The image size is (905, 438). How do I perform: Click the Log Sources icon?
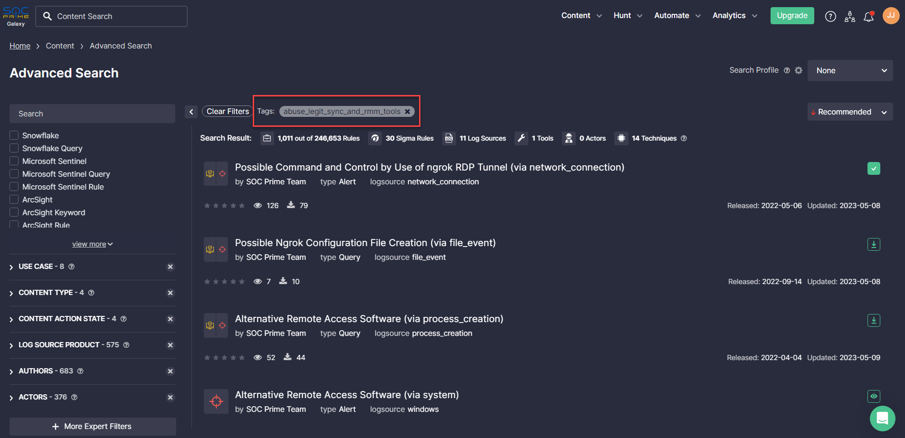click(x=449, y=138)
